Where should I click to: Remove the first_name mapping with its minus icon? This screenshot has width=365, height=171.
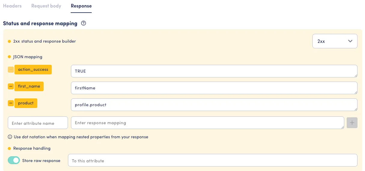pyautogui.click(x=11, y=86)
